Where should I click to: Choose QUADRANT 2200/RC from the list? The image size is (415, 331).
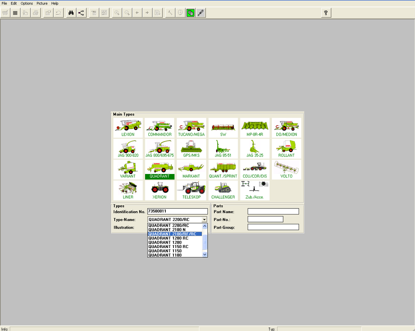point(175,225)
